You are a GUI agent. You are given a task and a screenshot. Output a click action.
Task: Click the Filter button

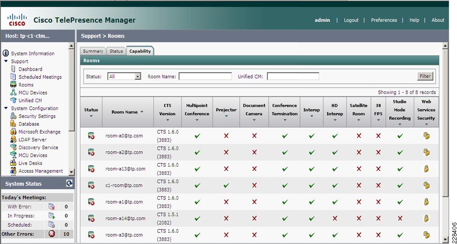(x=425, y=76)
